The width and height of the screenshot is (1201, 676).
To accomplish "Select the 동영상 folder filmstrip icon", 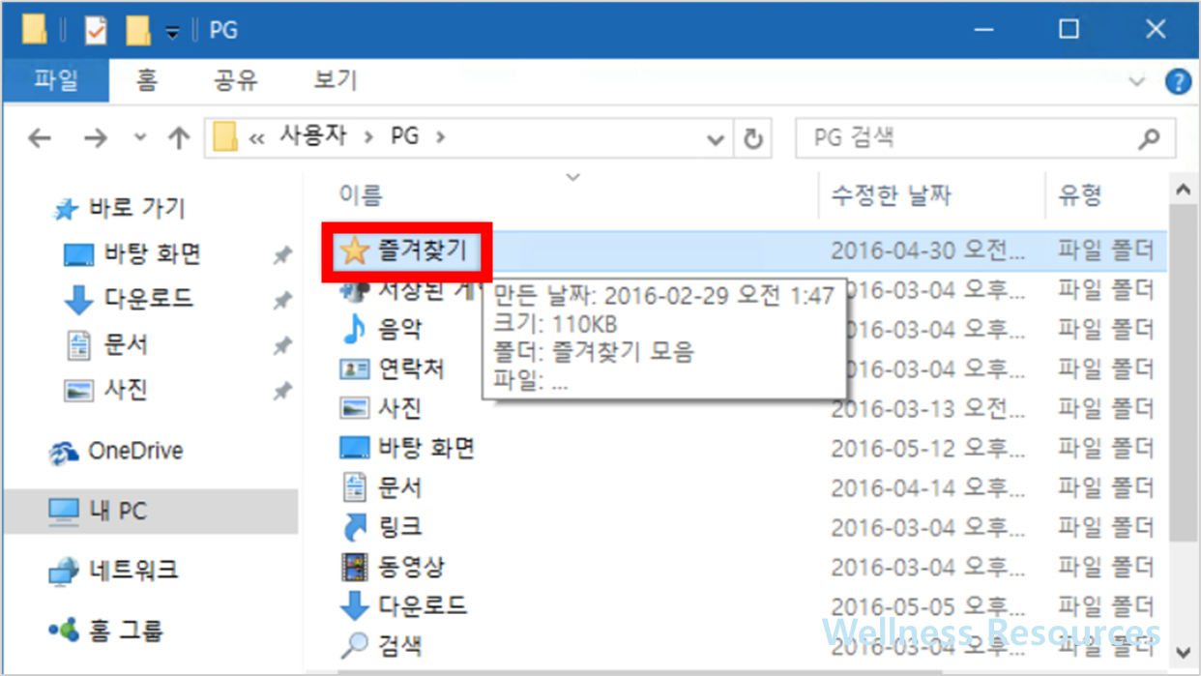I will (x=355, y=567).
